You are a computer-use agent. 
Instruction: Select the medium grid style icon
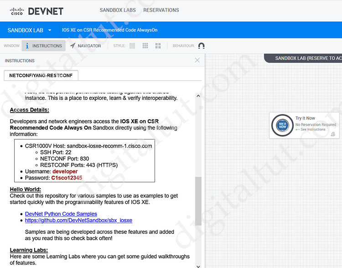(x=145, y=46)
